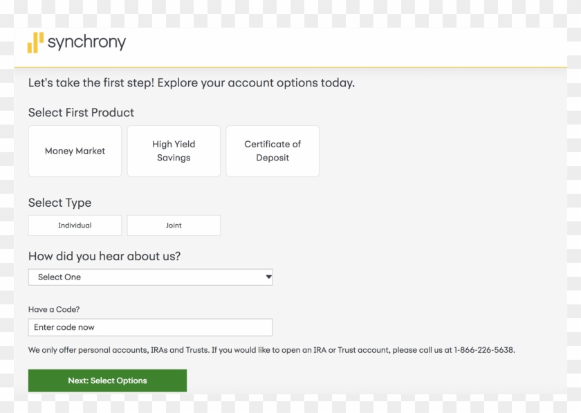Click the account options introduction text
Image resolution: width=581 pixels, height=413 pixels.
tap(192, 82)
